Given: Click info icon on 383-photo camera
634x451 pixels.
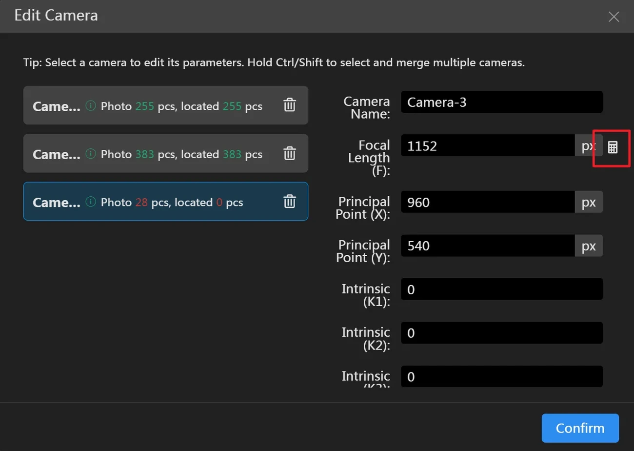Looking at the screenshot, I should (x=91, y=153).
